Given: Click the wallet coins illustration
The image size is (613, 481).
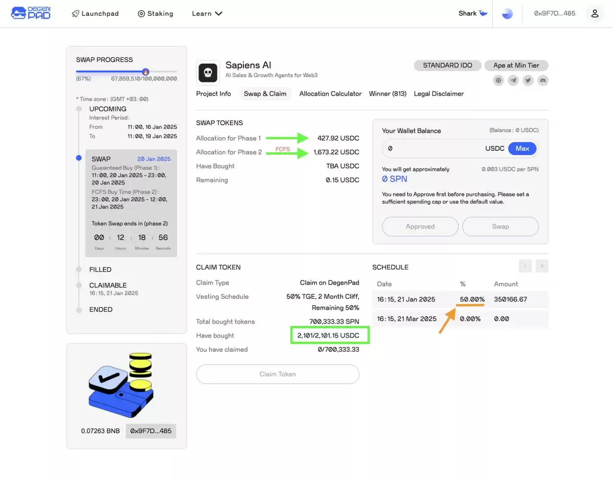Looking at the screenshot, I should tap(121, 384).
